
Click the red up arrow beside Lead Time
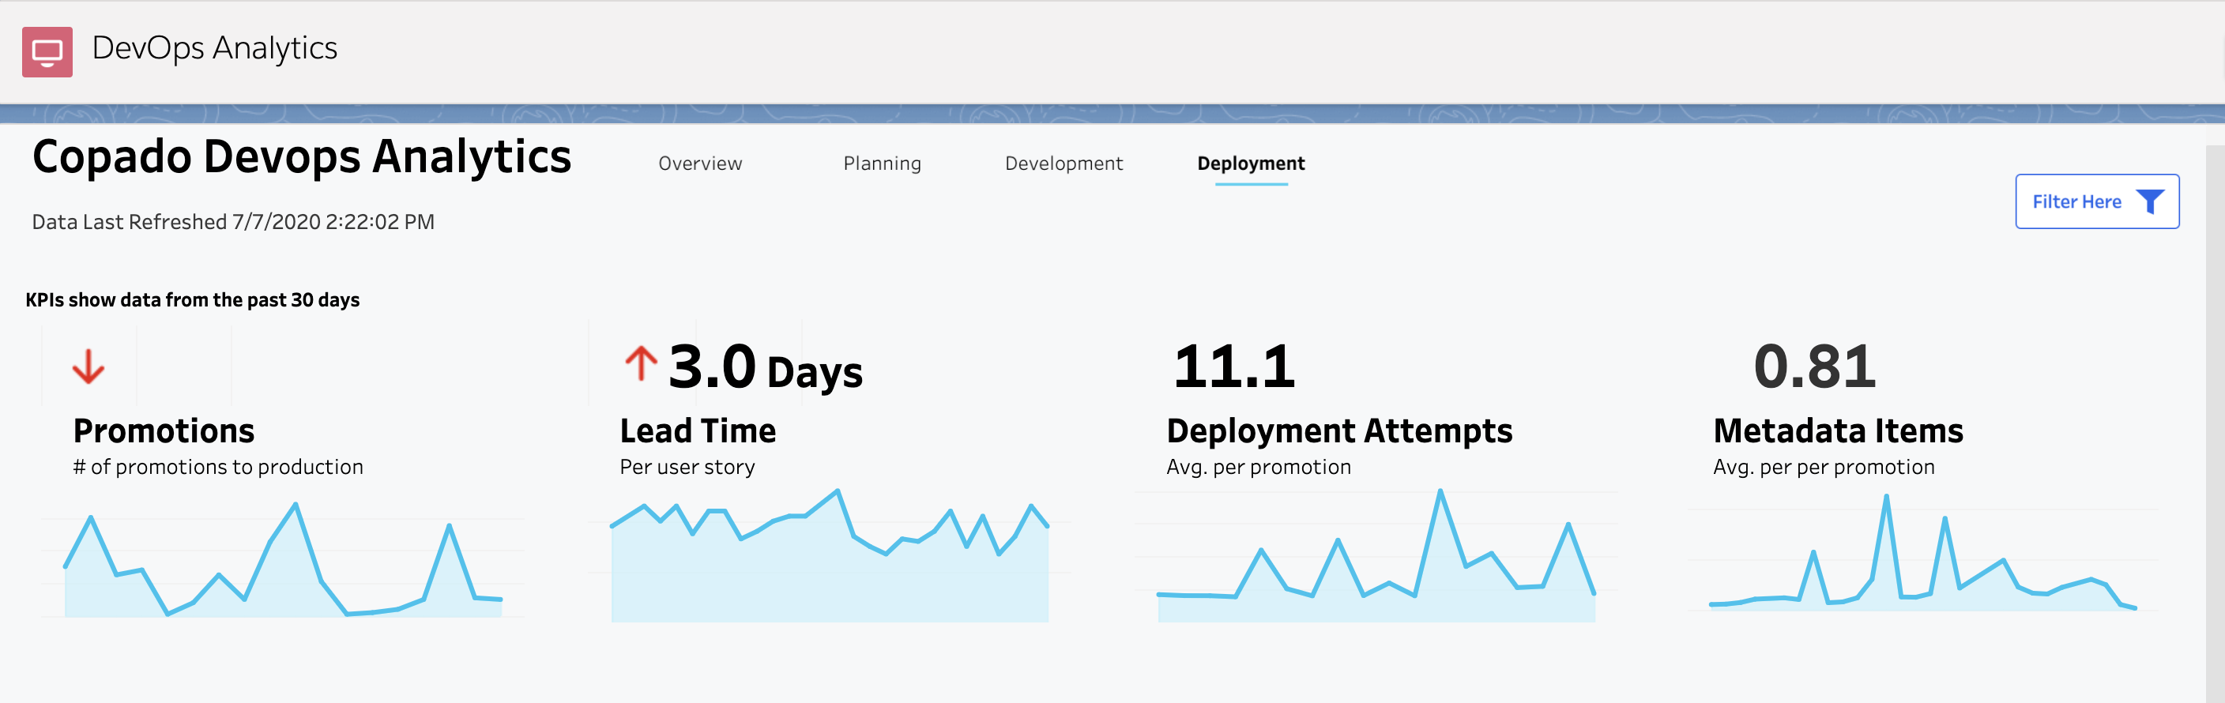click(641, 363)
